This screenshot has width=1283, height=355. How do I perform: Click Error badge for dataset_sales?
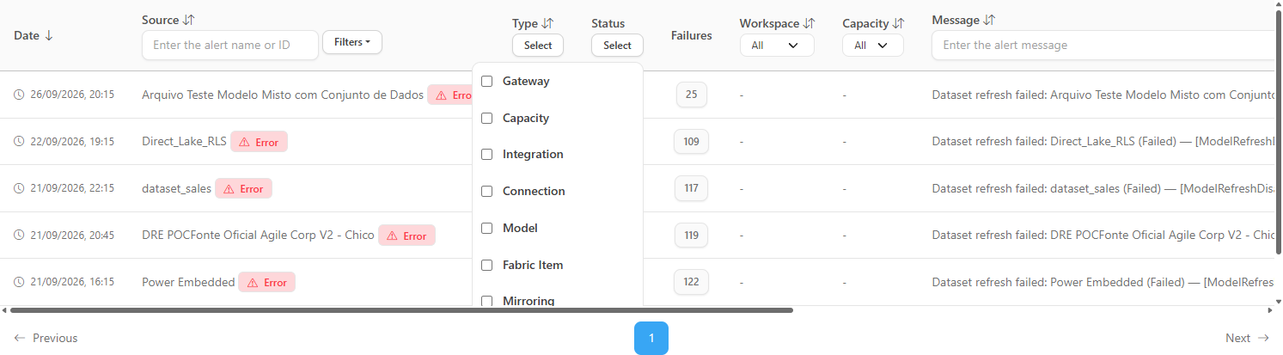(243, 188)
